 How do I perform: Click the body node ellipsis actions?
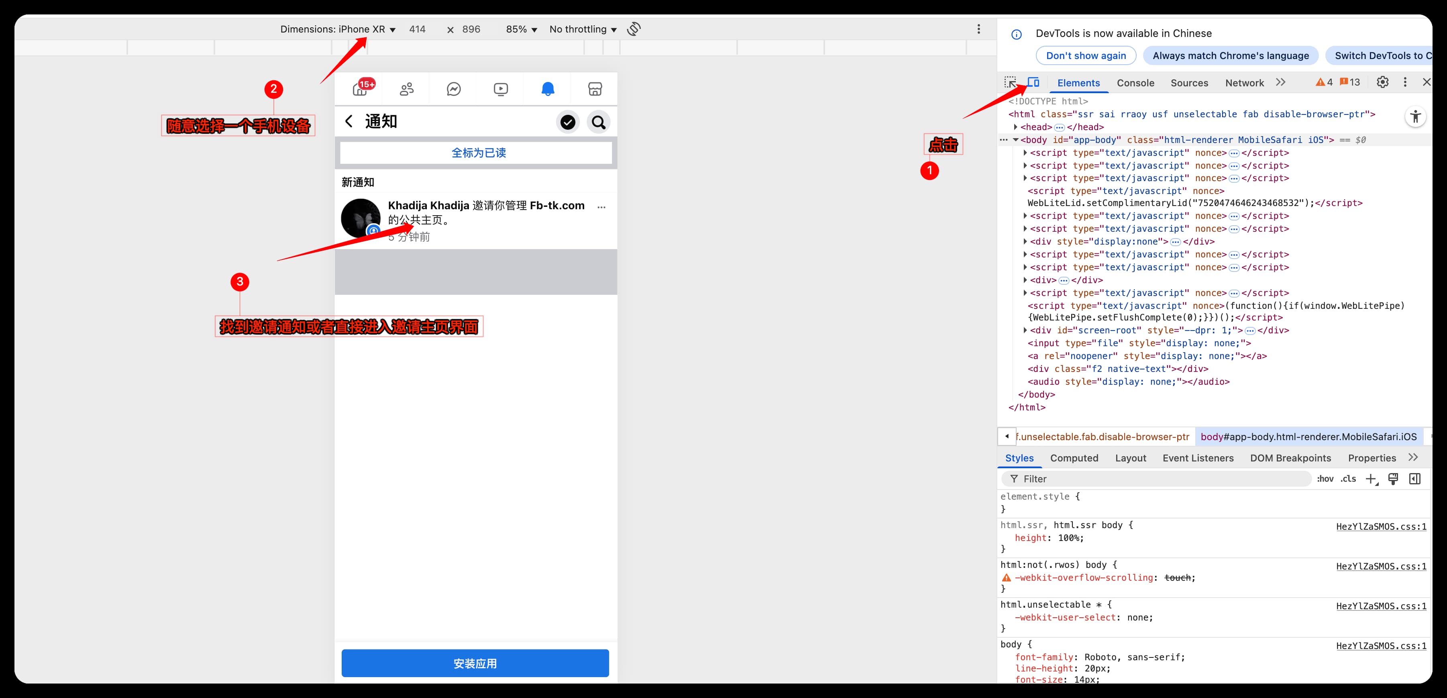point(1004,140)
